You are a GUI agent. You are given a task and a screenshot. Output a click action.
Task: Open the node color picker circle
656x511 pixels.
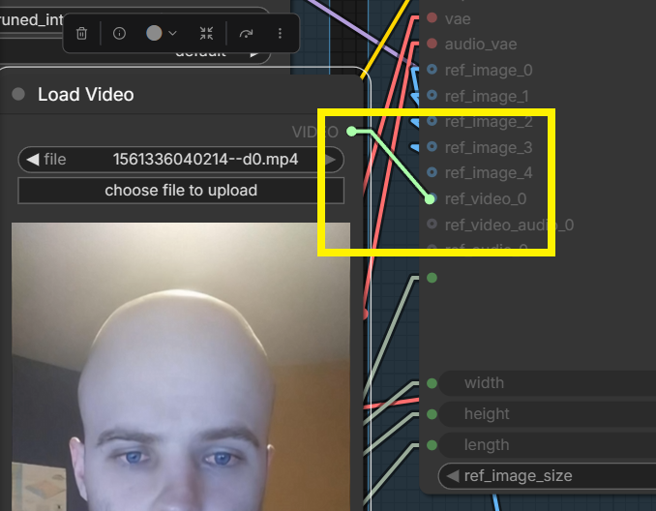(154, 33)
